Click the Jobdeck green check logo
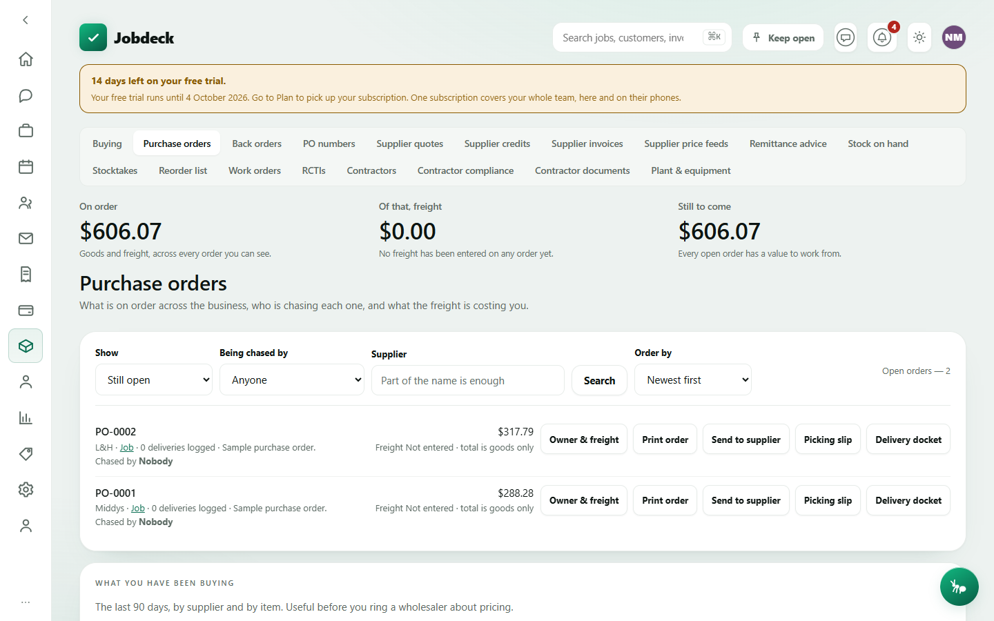This screenshot has height=621, width=994. tap(93, 37)
